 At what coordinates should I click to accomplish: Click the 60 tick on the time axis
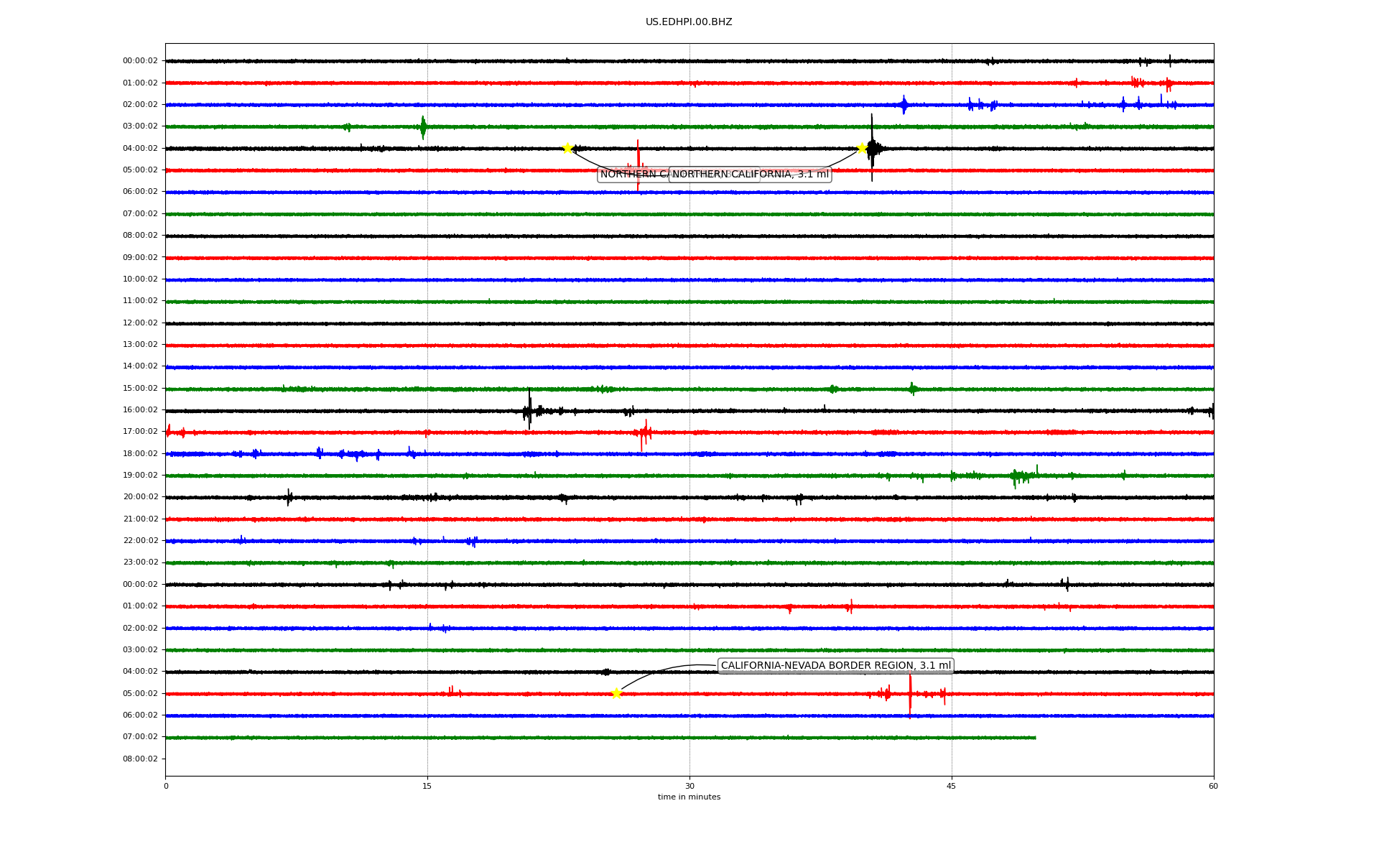(x=1213, y=786)
